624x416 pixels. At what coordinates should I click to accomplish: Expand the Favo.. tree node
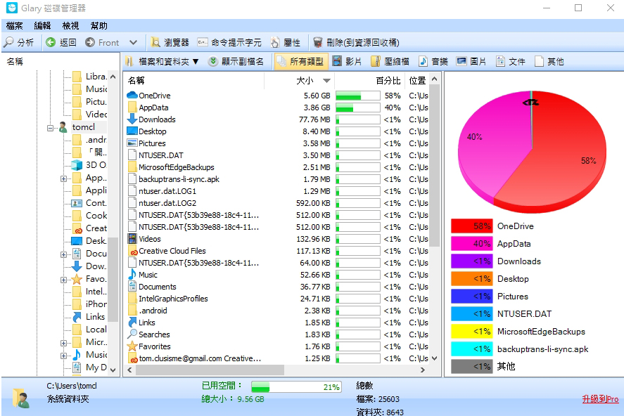(63, 280)
